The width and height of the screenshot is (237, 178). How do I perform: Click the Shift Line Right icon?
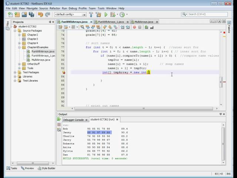pyautogui.click(x=128, y=27)
